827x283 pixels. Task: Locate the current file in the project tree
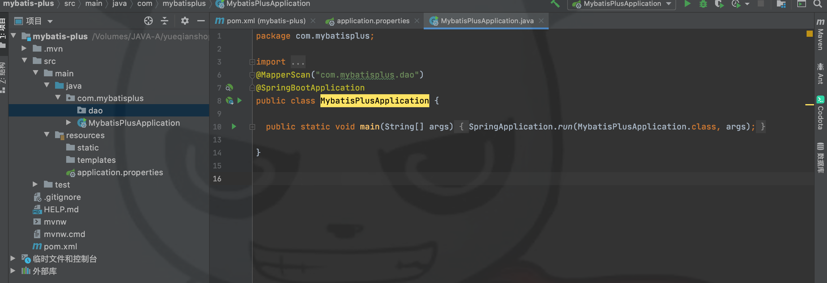pos(148,21)
